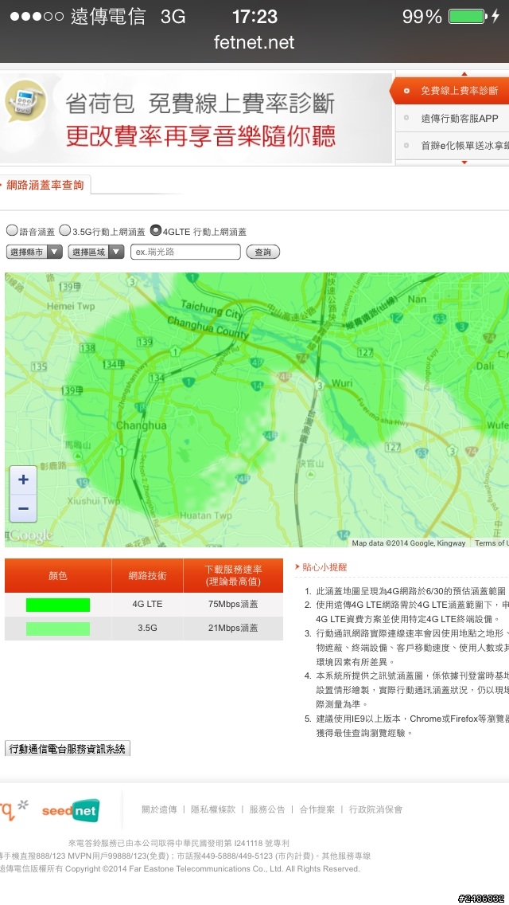This screenshot has width=509, height=905.
Task: Open the 網路涵蓋率查詢 tab
Action: pos(45,186)
